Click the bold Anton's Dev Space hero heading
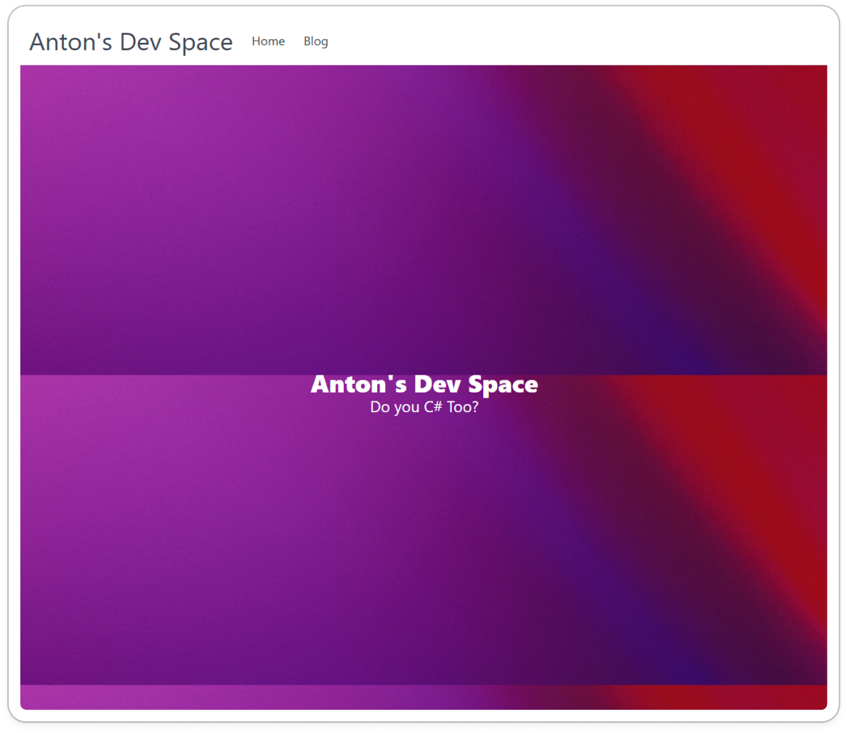 coord(424,385)
